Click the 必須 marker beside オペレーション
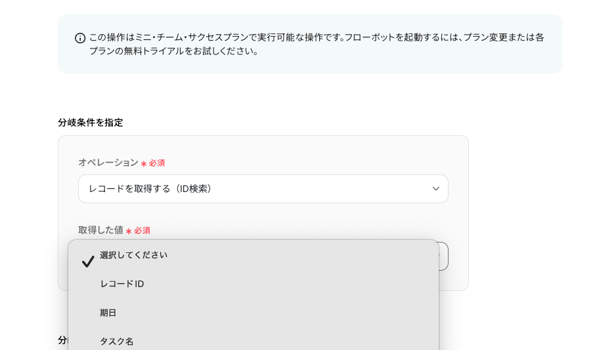The width and height of the screenshot is (616, 350). point(157,163)
